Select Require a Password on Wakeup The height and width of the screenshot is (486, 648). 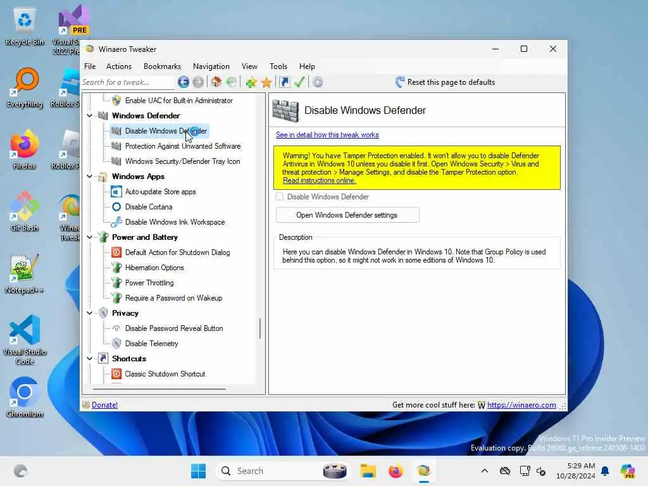[173, 298]
